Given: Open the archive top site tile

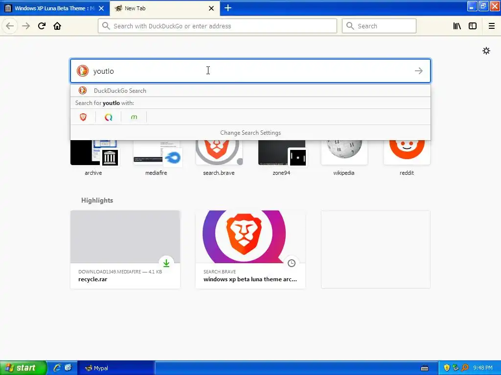Looking at the screenshot, I should click(93, 158).
